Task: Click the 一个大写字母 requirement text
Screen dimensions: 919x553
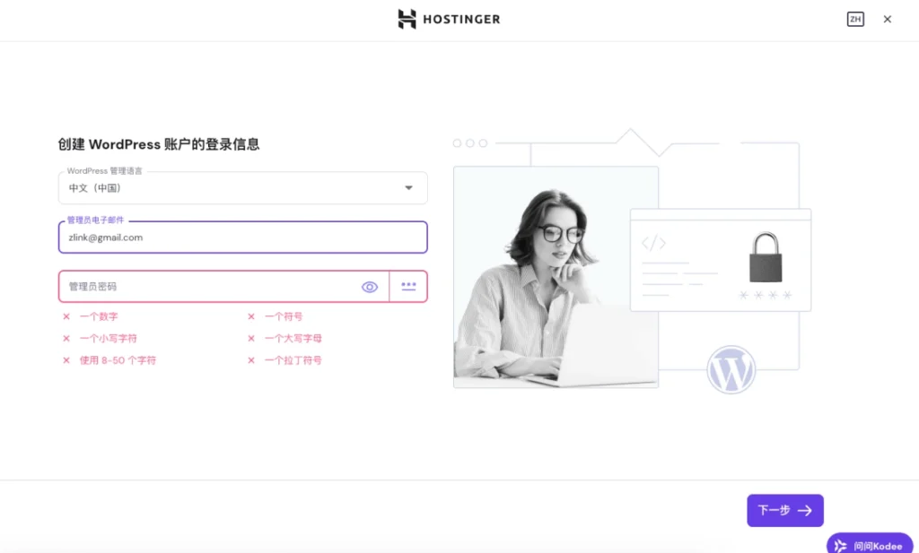Action: click(293, 338)
